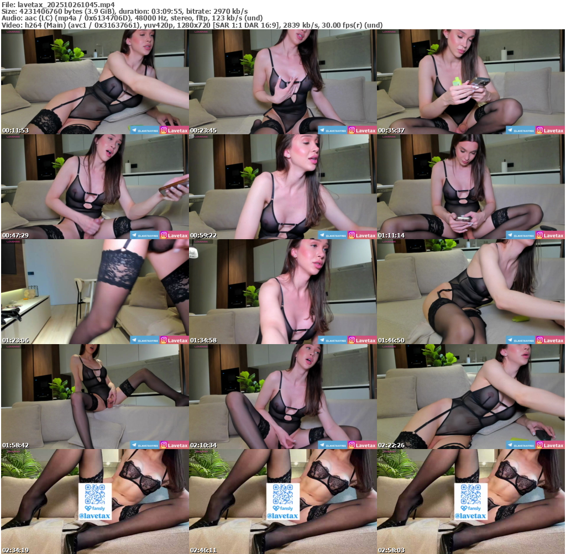Click the resolution text 1280x720
566x554 pixels.
[x=194, y=25]
